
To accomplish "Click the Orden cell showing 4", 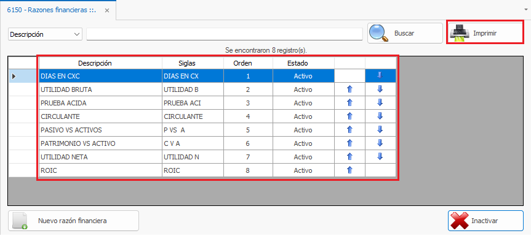I will (x=248, y=116).
